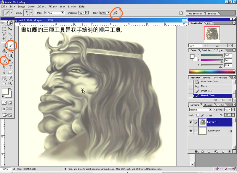The width and height of the screenshot is (237, 173).
Task: Open the Navigator palette flyout menu
Action: (x=234, y=23)
